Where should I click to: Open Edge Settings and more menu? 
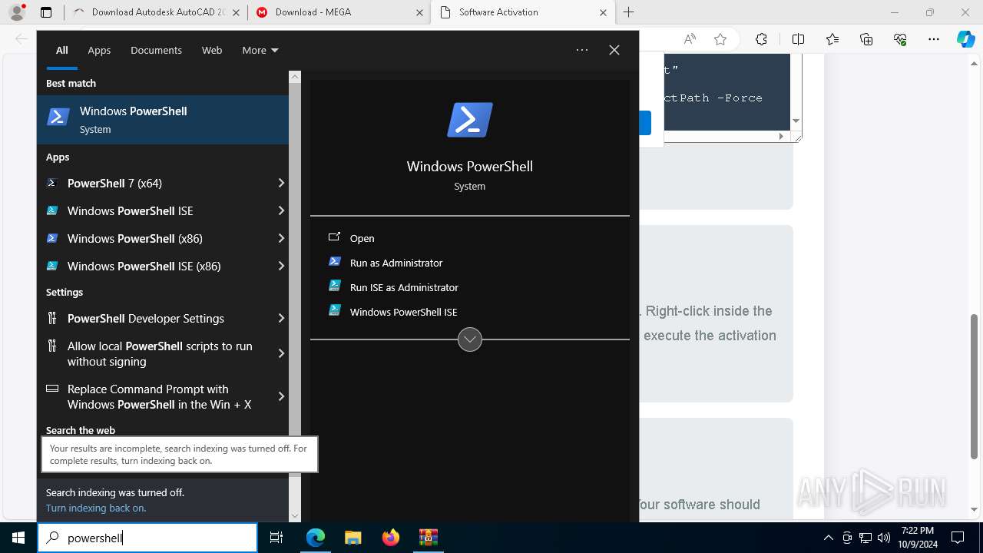coord(934,39)
